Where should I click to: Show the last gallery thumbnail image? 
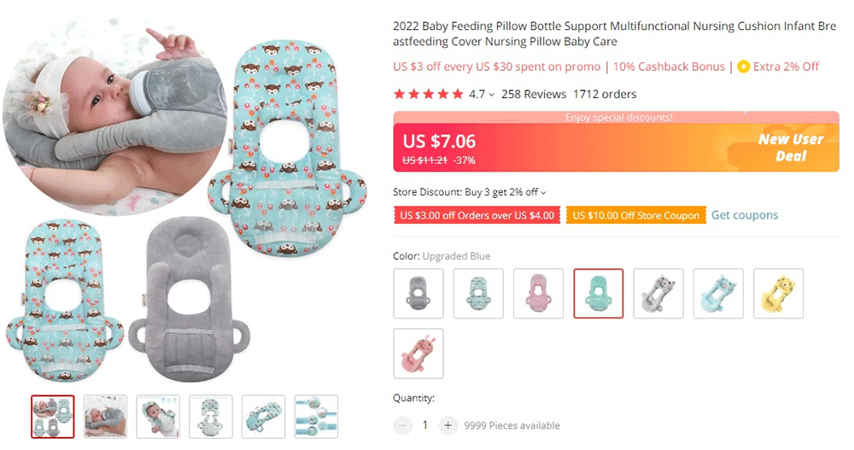(x=316, y=416)
